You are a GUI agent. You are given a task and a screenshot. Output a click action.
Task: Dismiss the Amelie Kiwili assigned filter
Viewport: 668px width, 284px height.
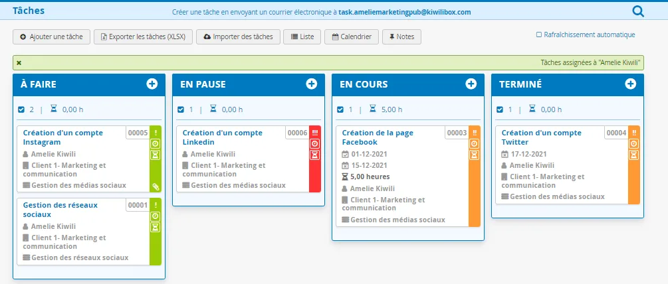coord(19,63)
